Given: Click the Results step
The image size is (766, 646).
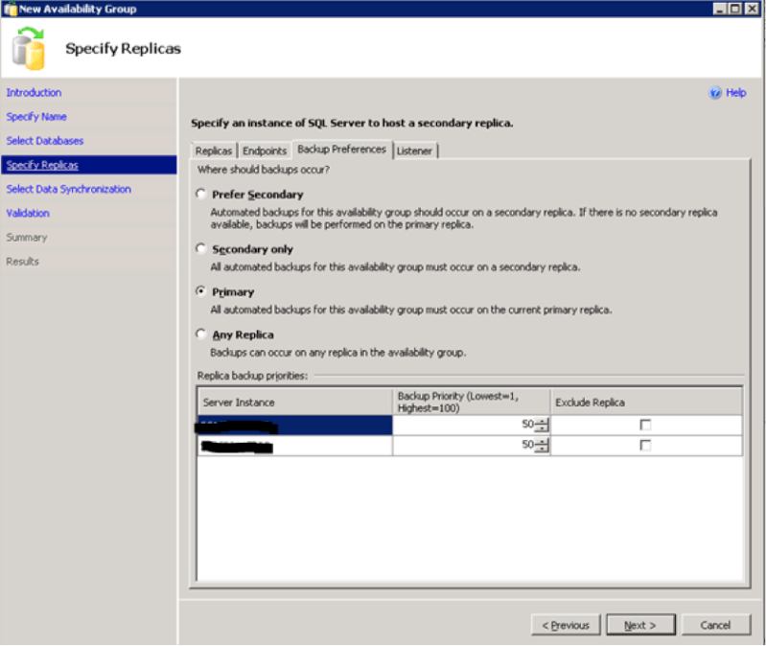Looking at the screenshot, I should [22, 262].
